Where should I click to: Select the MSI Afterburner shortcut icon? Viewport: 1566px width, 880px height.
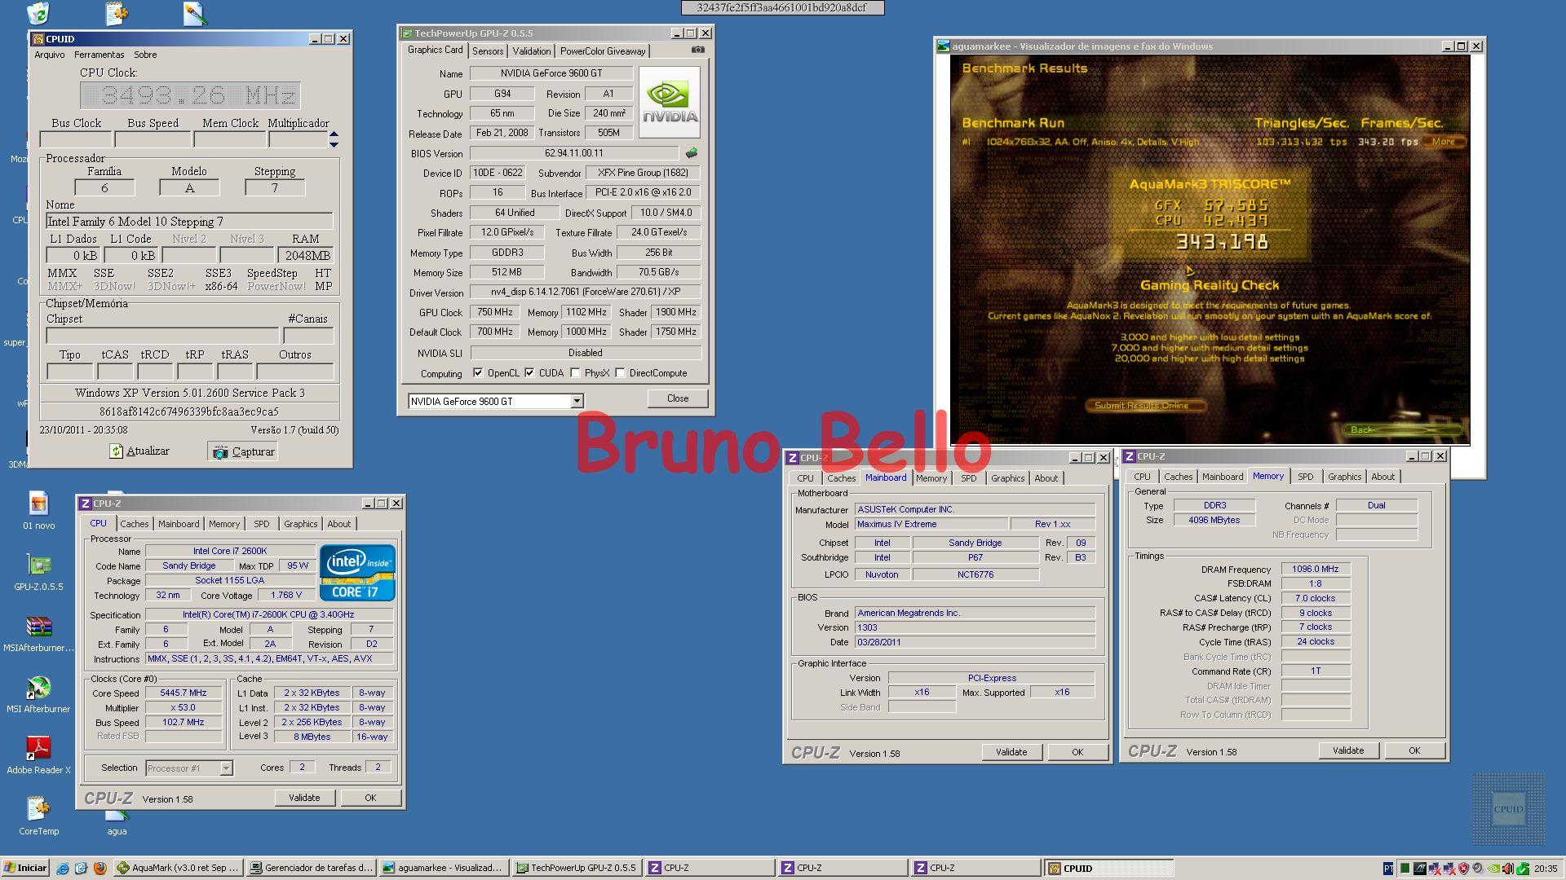click(38, 695)
